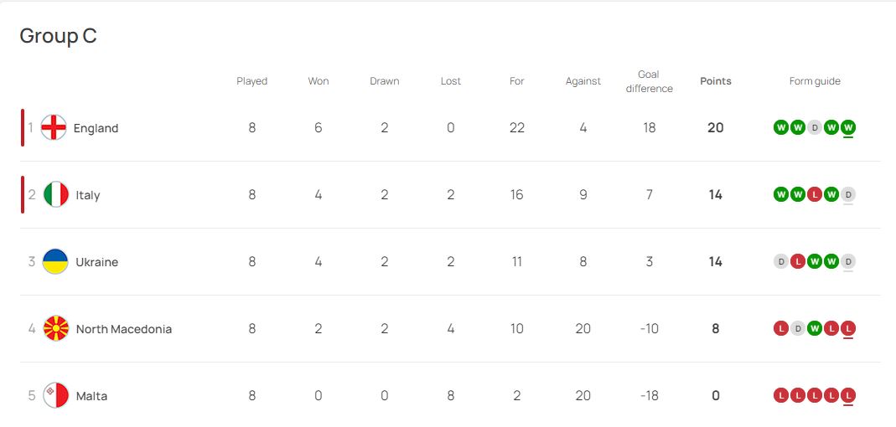
Task: Click the Malta flag icon
Action: (55, 395)
